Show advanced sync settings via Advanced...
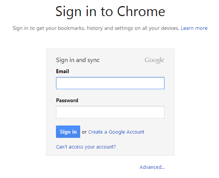This screenshot has height=178, width=219. [x=152, y=167]
